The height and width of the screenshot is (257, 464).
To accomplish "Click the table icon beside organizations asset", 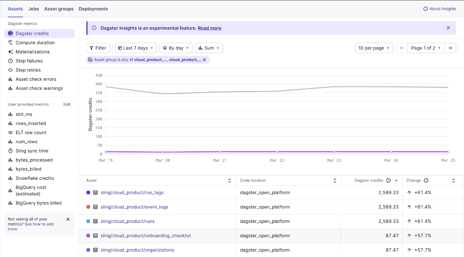I will (95, 250).
